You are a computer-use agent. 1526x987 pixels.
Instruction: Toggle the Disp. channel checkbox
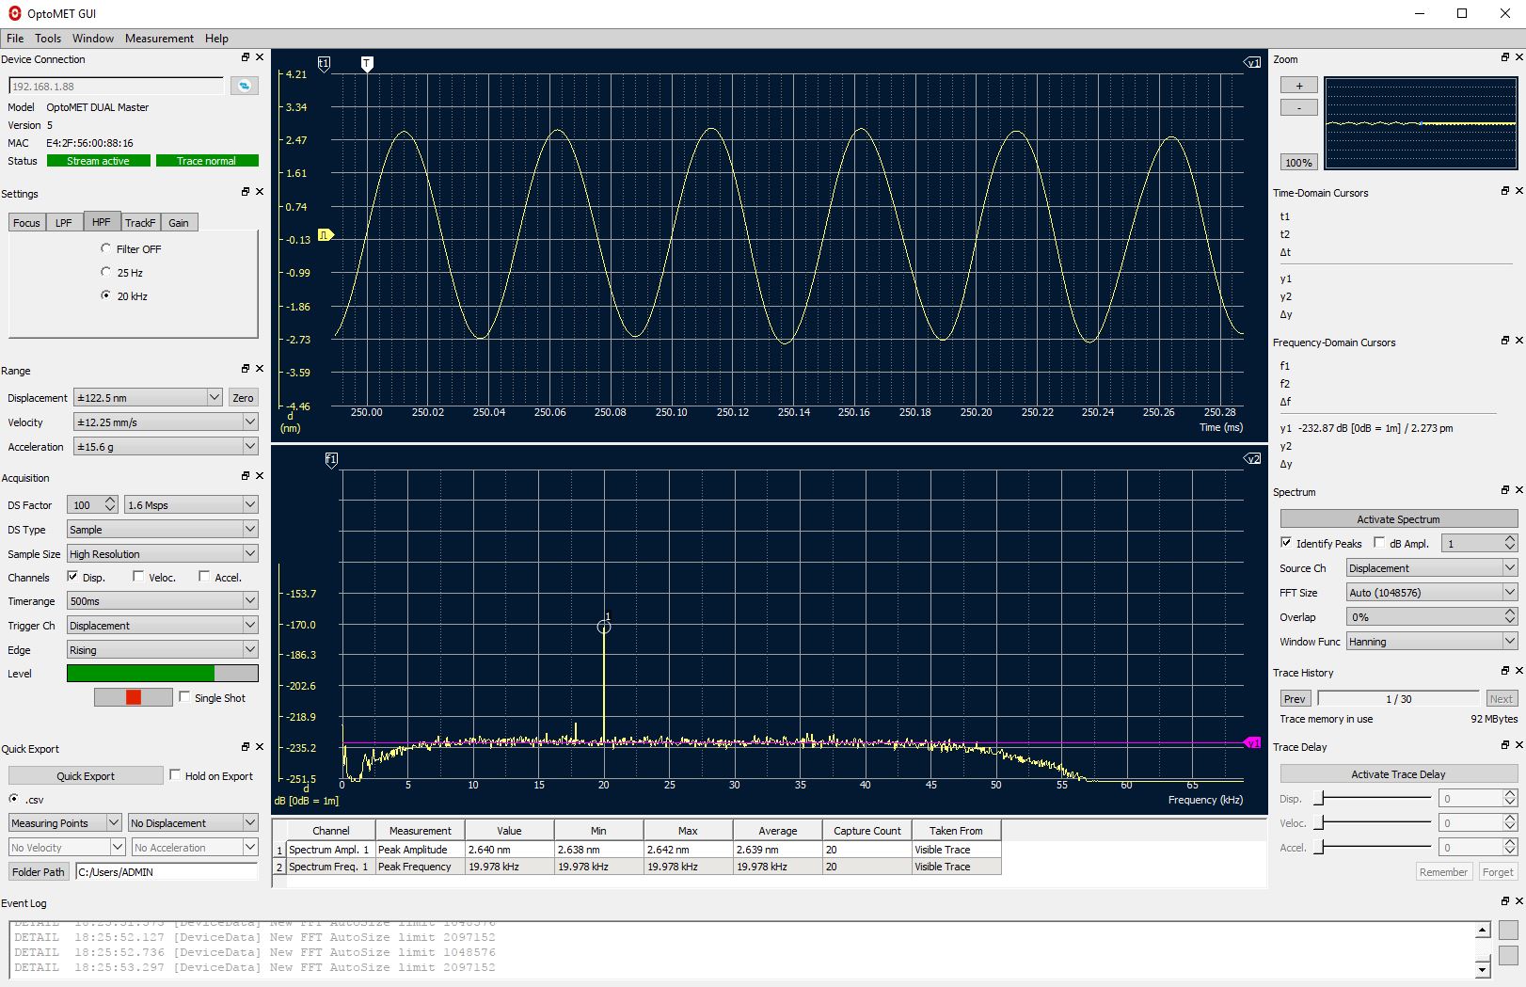click(x=72, y=576)
